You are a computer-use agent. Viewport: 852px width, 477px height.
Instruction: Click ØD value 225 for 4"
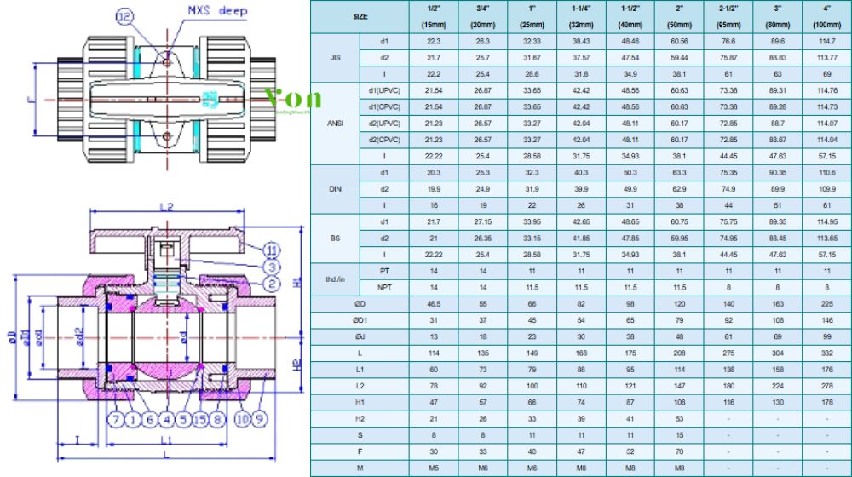pyautogui.click(x=827, y=304)
